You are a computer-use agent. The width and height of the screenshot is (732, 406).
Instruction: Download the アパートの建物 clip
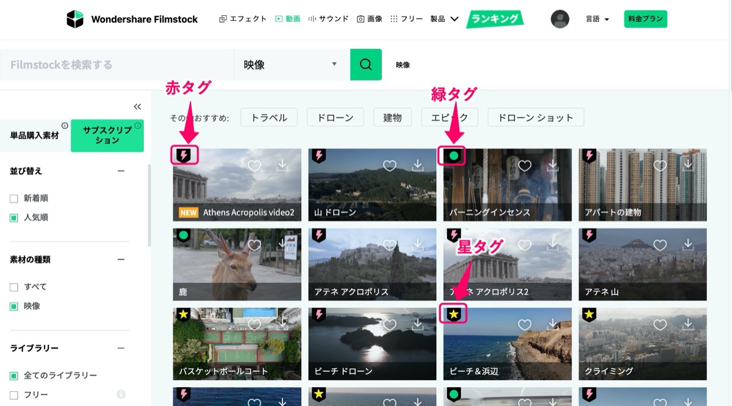688,165
